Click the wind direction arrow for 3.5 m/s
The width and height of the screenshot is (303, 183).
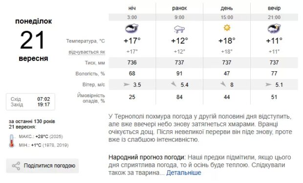click(127, 84)
